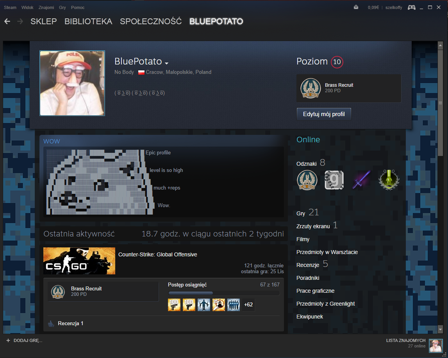The width and height of the screenshot is (448, 358).
Task: Open the inbox envelope notifications icon
Action: point(356,7)
